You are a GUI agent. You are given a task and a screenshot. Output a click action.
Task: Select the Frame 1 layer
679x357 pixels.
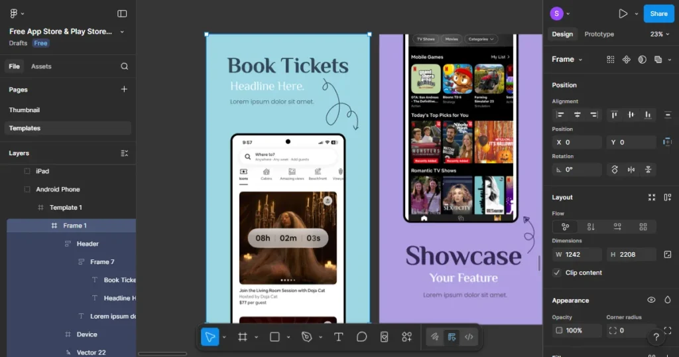click(72, 226)
